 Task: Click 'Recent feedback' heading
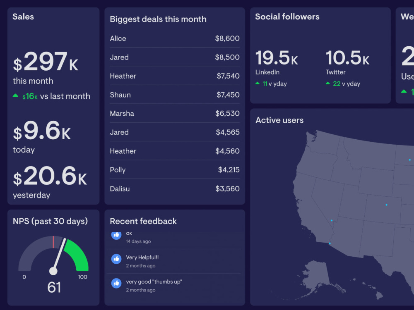143,221
